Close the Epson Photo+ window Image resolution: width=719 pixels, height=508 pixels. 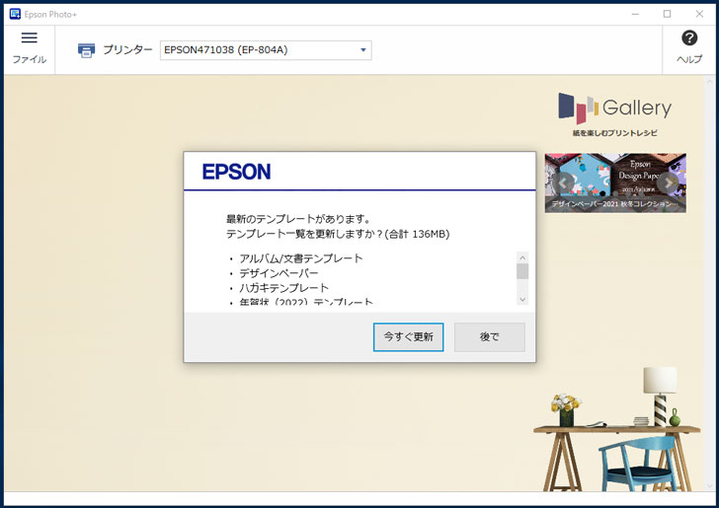(699, 14)
